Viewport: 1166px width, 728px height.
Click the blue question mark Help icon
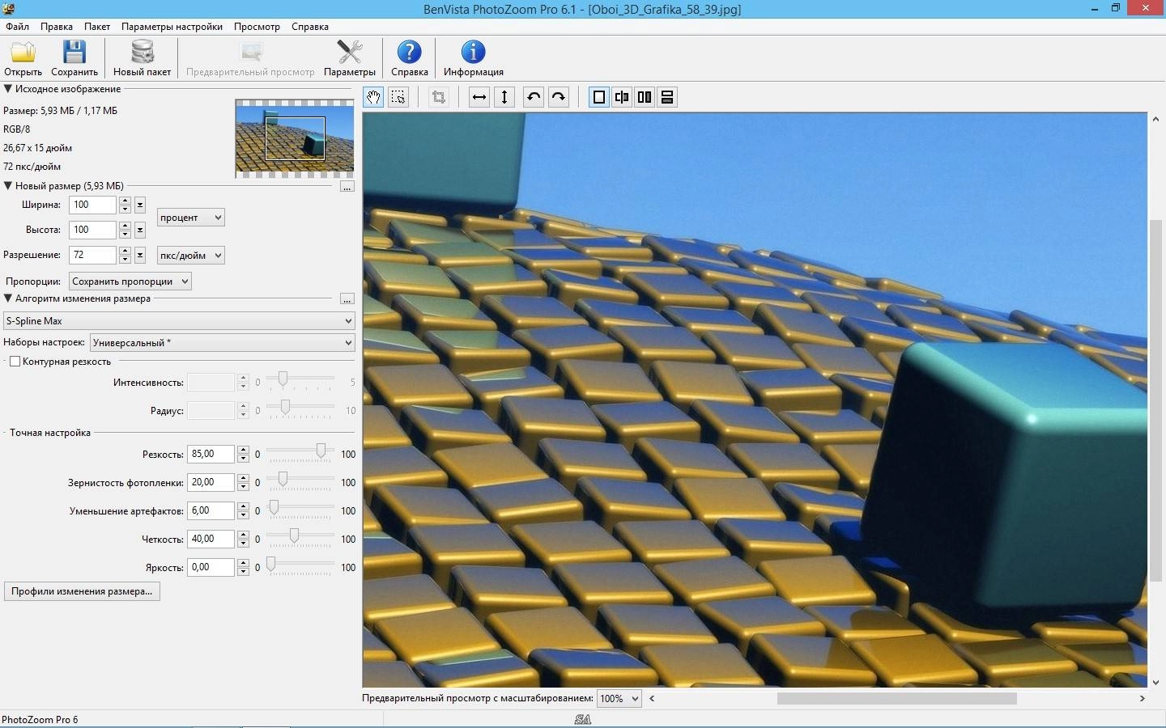[410, 53]
